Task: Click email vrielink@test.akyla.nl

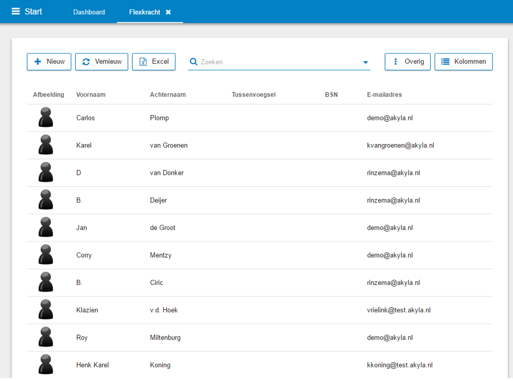Action: click(398, 310)
